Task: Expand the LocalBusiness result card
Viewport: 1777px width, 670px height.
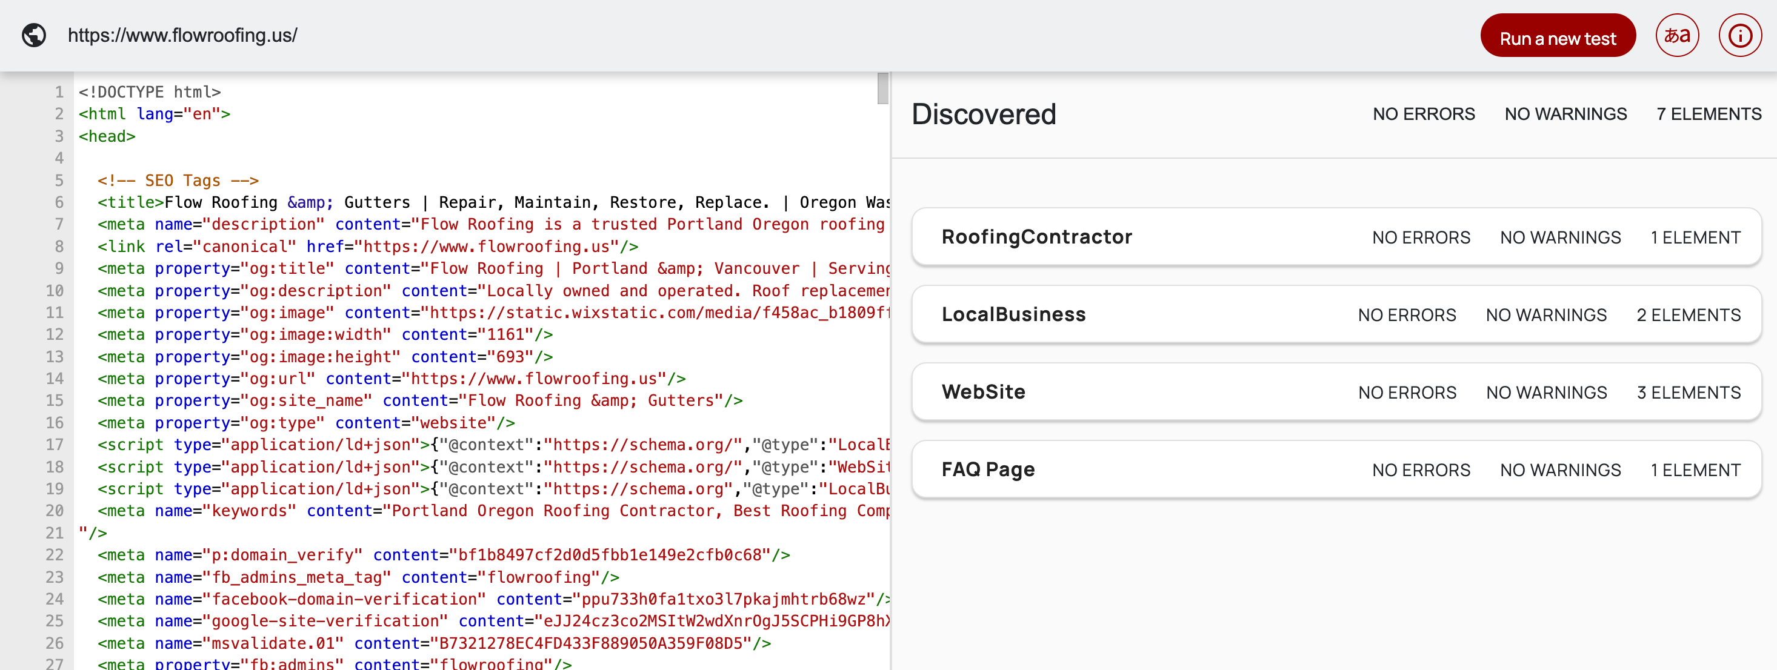Action: coord(1336,314)
